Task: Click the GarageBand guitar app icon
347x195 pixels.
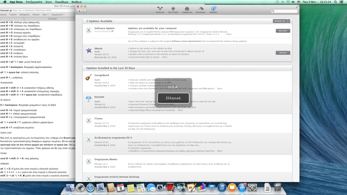Action: [x=89, y=77]
